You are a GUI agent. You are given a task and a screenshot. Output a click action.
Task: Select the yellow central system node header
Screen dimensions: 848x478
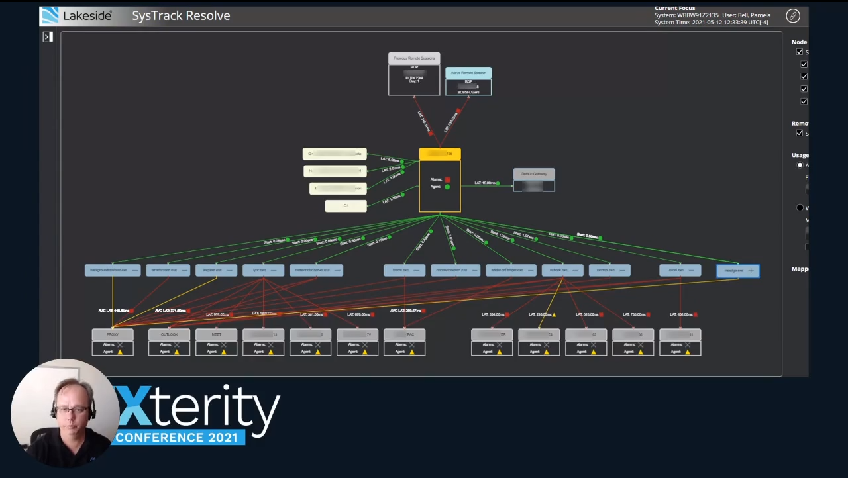click(440, 154)
